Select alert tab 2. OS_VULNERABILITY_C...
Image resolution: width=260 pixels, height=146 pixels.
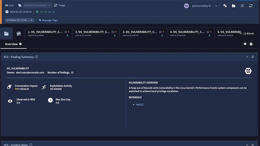coord(96,33)
